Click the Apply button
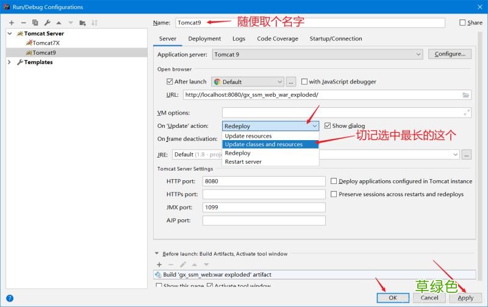The image size is (488, 307). [465, 298]
